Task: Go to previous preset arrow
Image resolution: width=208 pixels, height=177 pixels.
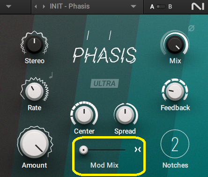Action: coord(36,7)
